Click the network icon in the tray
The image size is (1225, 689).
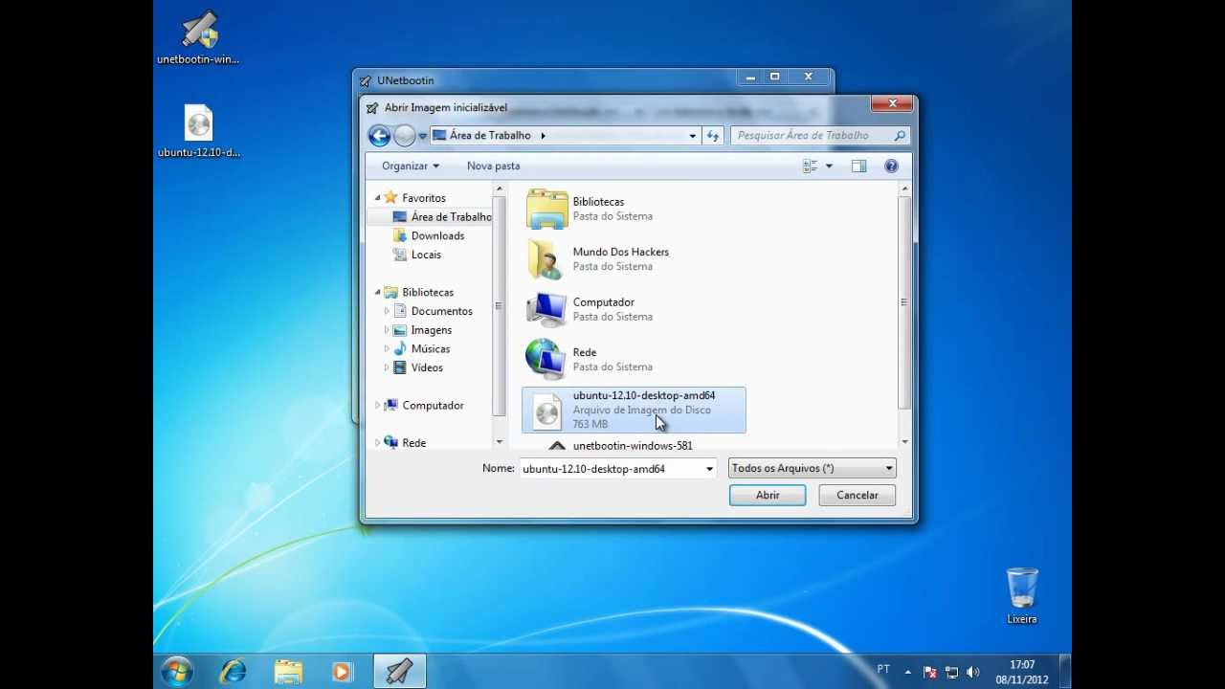[951, 673]
